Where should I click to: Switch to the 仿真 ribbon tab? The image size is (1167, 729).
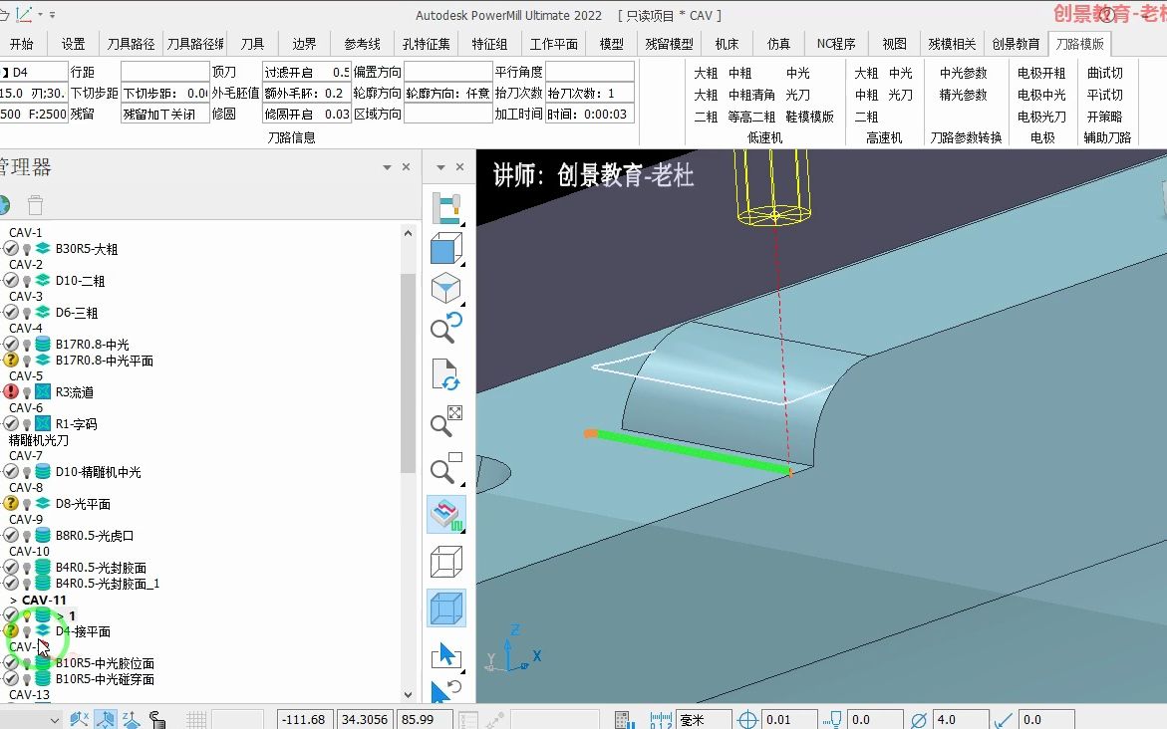pos(778,44)
